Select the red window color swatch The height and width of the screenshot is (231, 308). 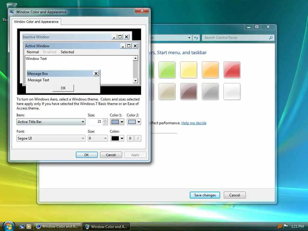[x=232, y=70]
